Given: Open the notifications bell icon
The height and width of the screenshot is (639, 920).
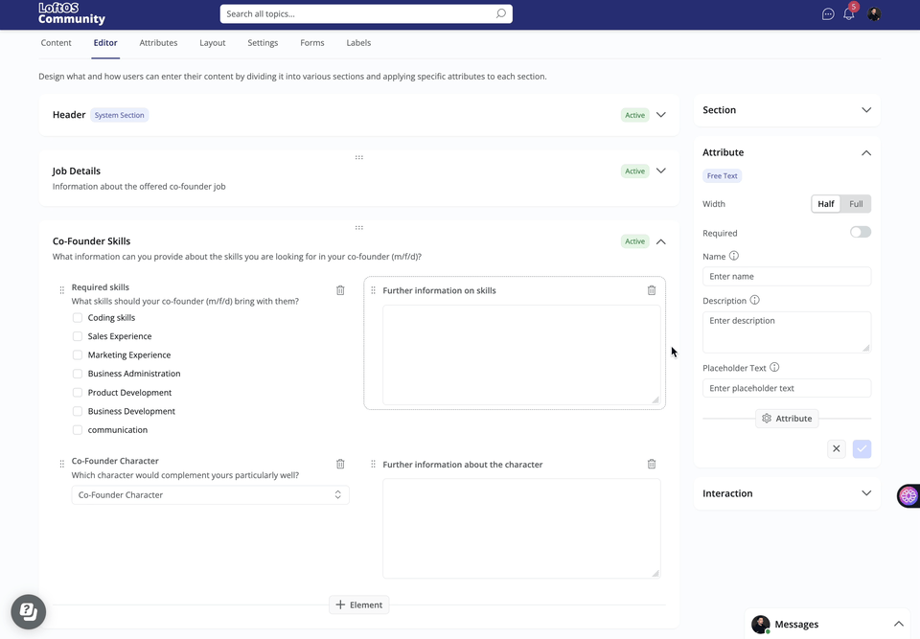Looking at the screenshot, I should [849, 14].
